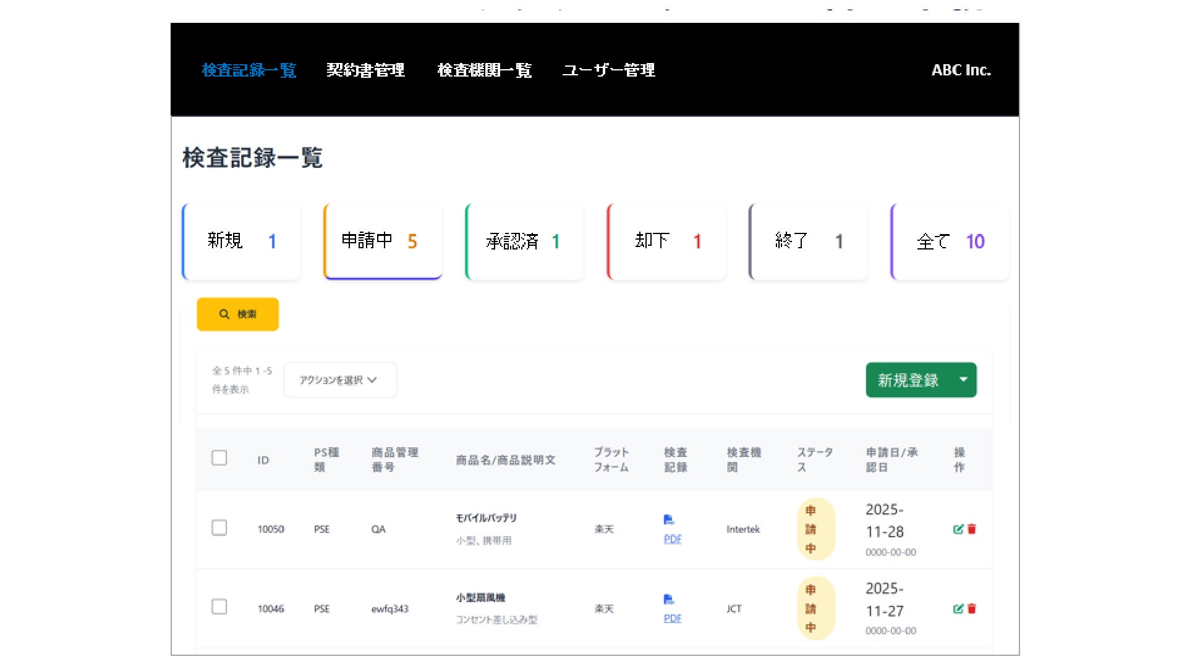Click PDF link for record 10046
Image resolution: width=1187 pixels, height=667 pixels.
click(x=673, y=619)
